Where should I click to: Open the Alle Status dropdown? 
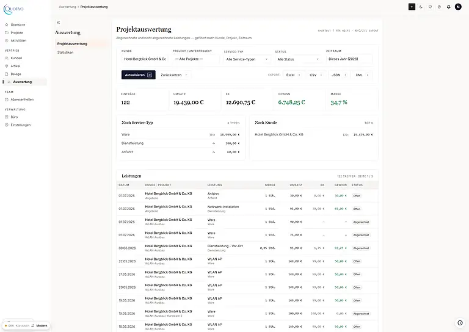point(298,59)
